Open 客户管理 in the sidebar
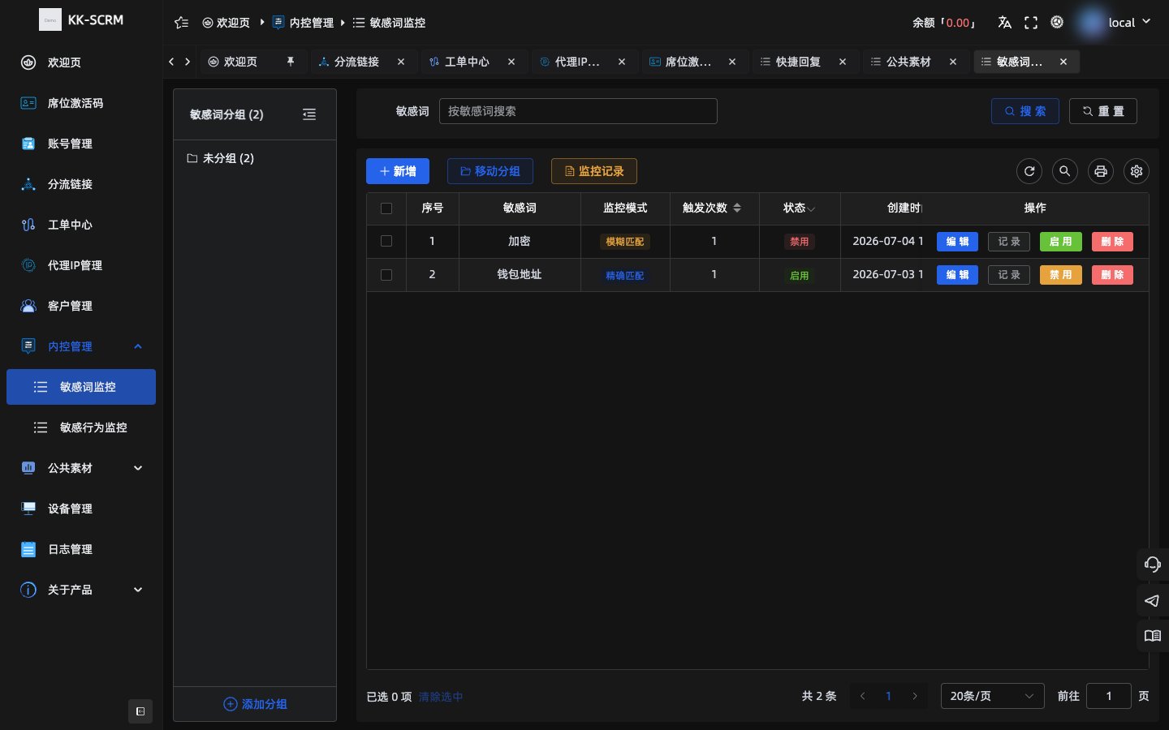Viewport: 1169px width, 730px height. click(81, 306)
